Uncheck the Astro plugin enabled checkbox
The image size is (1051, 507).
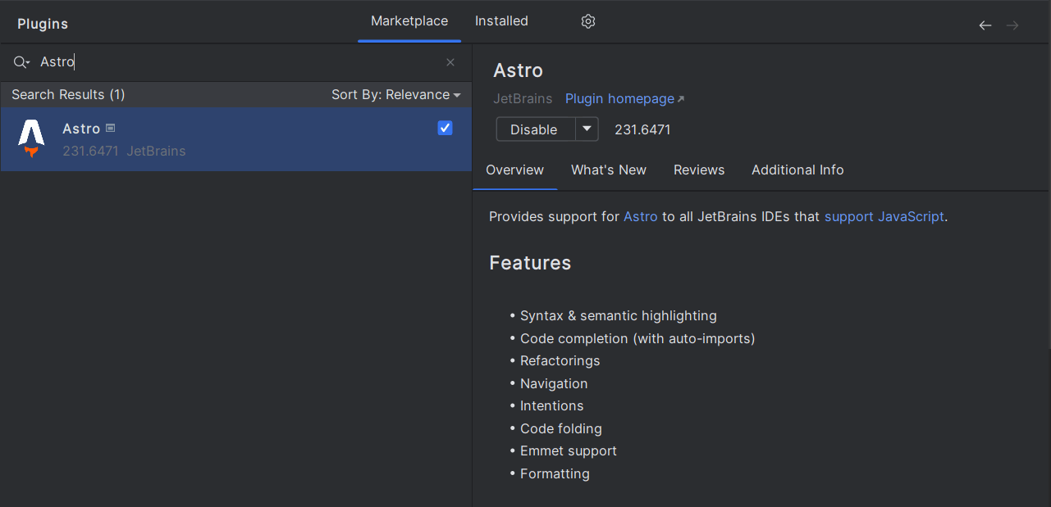pos(445,128)
